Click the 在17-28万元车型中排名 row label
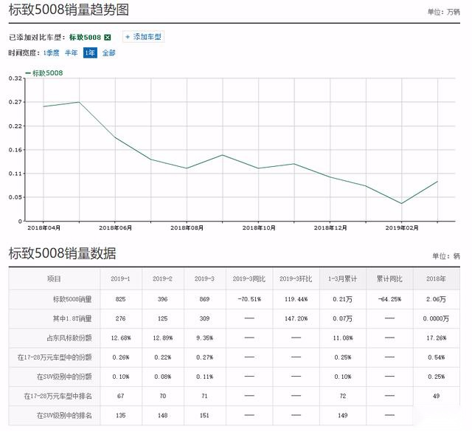Image resolution: width=472 pixels, height=432 pixels. tap(58, 396)
